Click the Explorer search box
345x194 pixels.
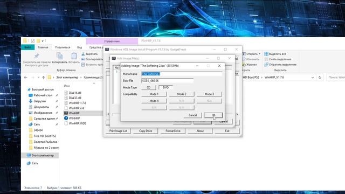point(335,78)
